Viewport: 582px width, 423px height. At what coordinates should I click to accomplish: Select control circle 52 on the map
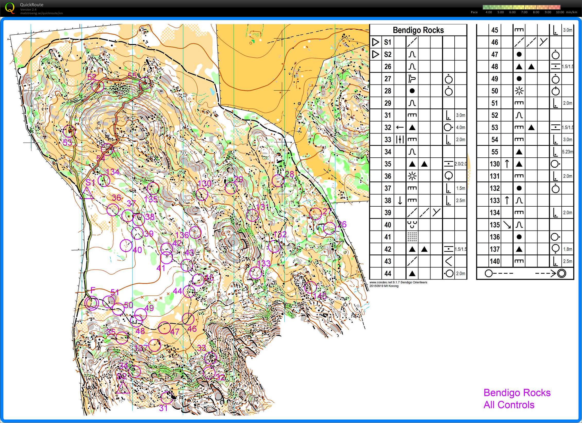98,86
